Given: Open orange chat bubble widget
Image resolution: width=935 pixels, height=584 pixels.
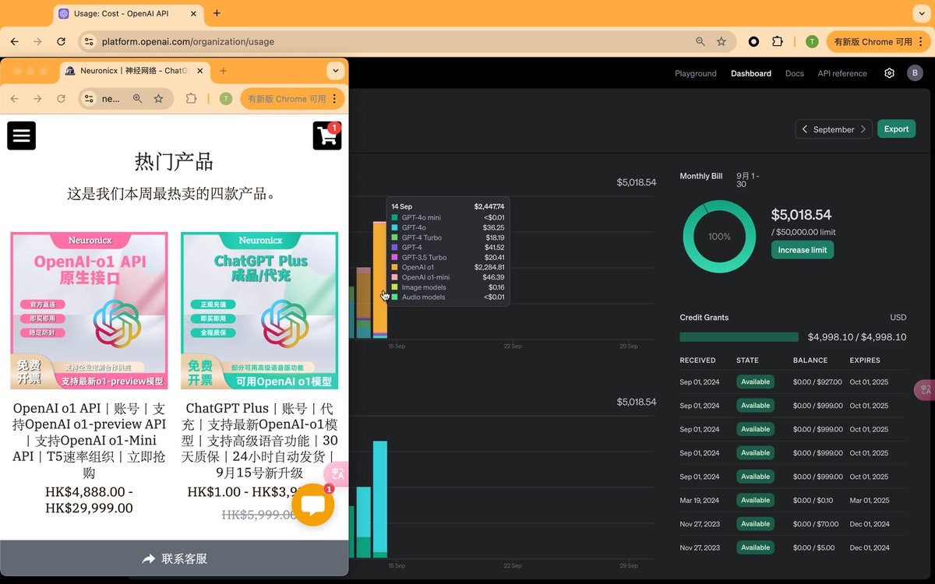Looking at the screenshot, I should tap(312, 505).
